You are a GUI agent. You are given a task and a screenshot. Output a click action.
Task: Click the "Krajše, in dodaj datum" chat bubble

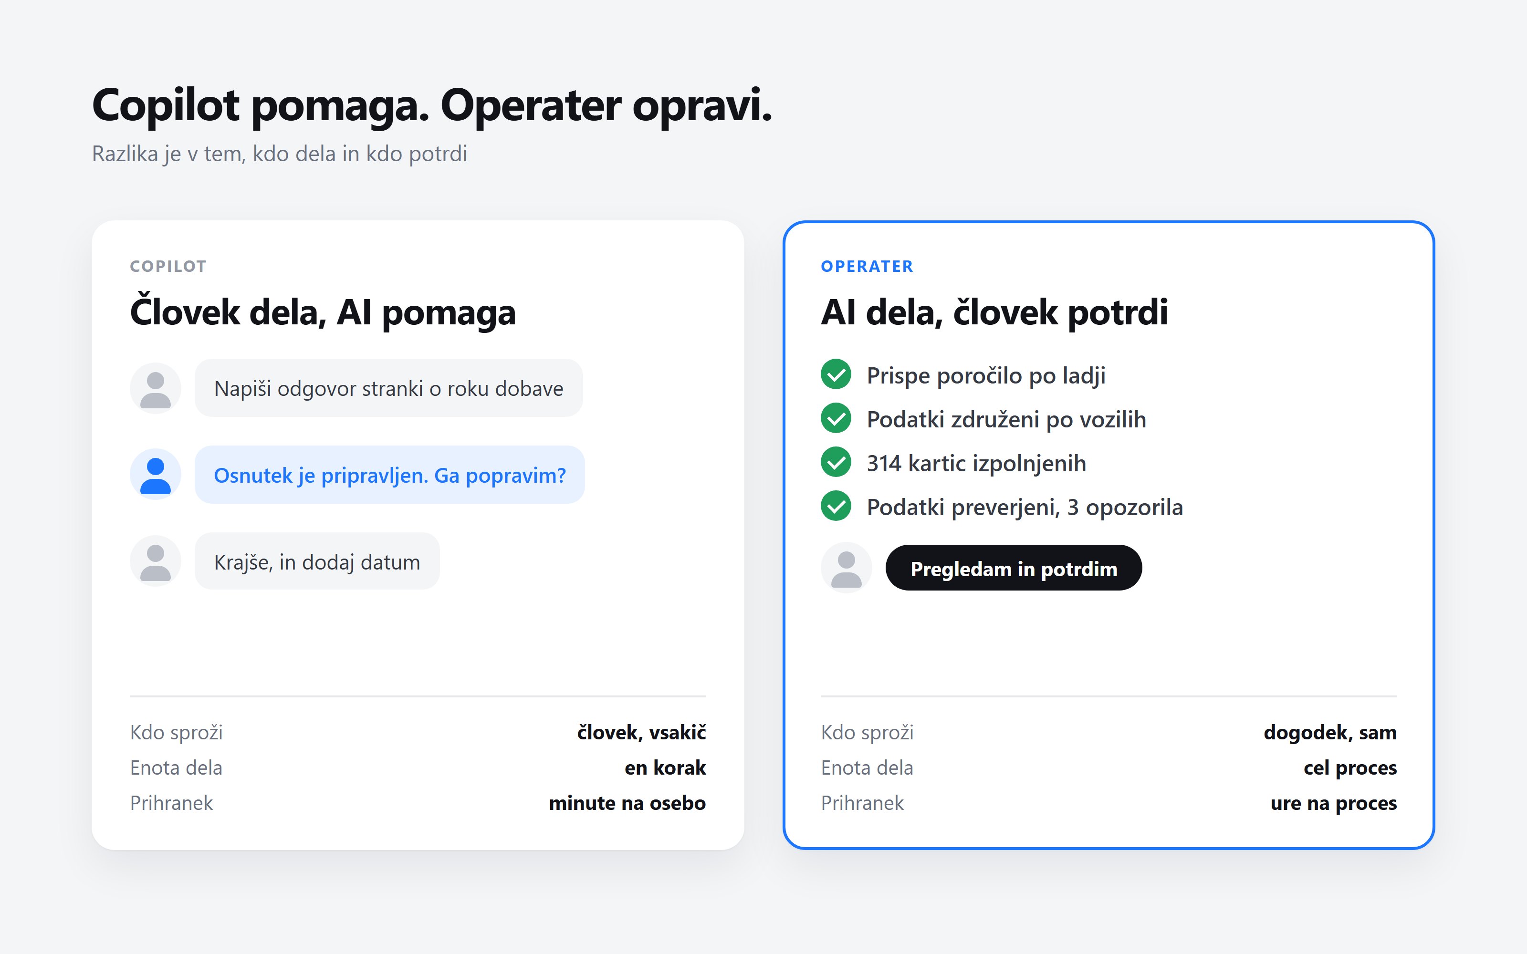[x=317, y=561]
